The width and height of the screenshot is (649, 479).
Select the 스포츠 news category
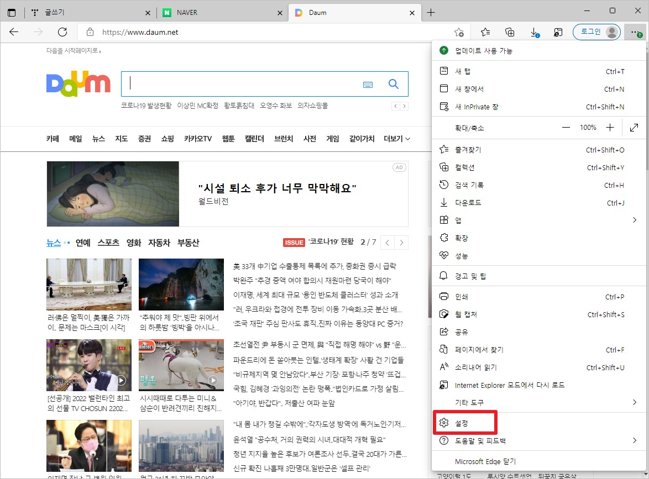tap(108, 243)
